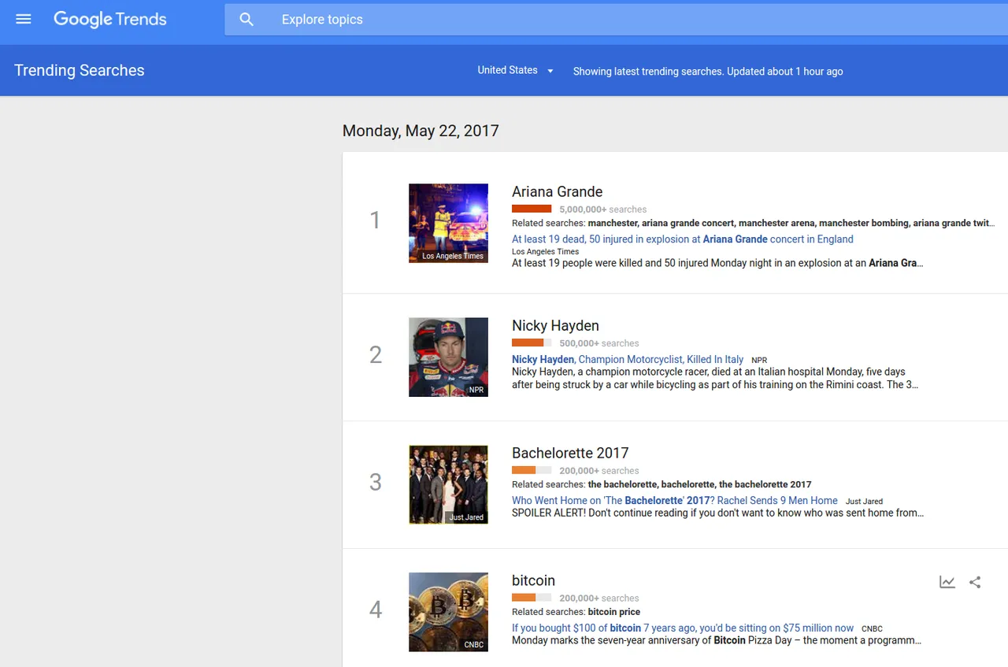Open the bitcoin trend chart icon

click(x=947, y=582)
